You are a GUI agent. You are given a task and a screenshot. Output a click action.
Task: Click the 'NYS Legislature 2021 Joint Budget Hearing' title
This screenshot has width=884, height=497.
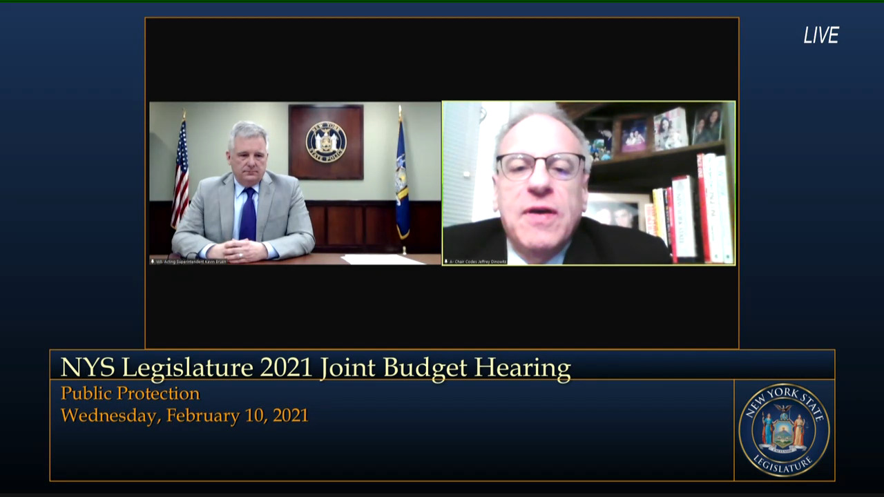[316, 368]
